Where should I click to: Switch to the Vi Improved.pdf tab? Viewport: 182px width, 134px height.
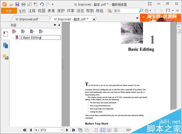[x=27, y=19]
